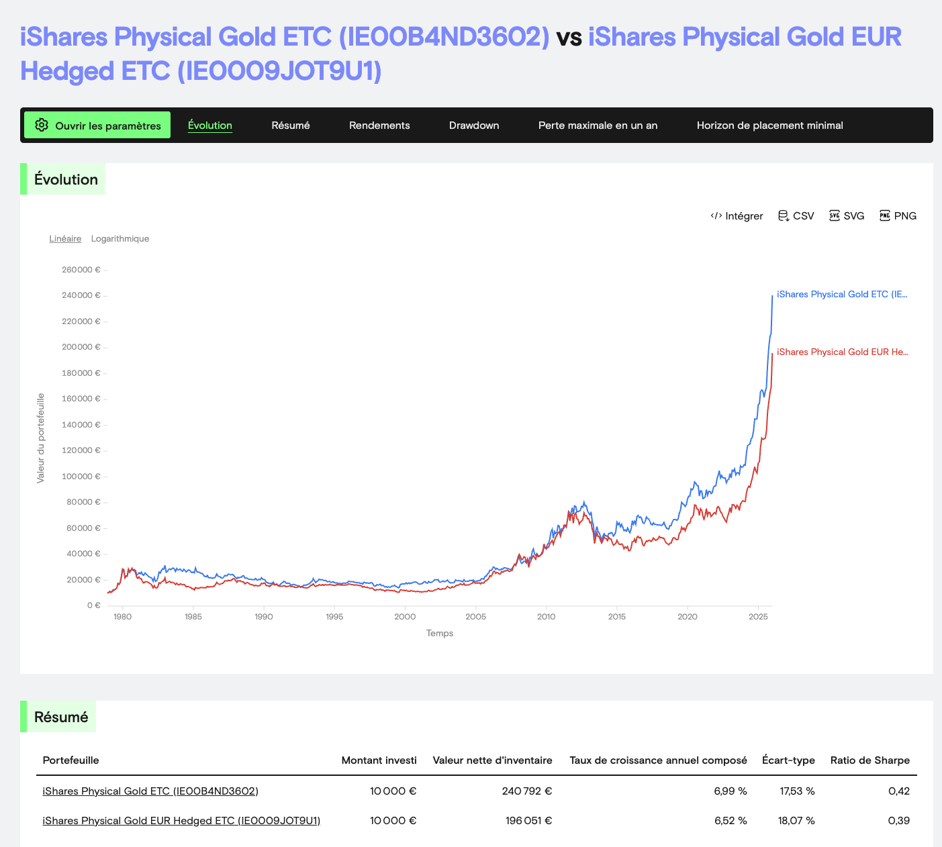
Task: Embed the chart via Intégrer
Action: (737, 215)
